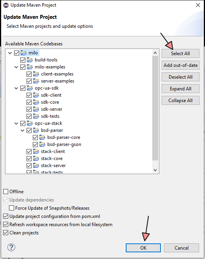Click the client-examples folder icon
Image resolution: width=205 pixels, height=259 pixels.
click(36, 74)
